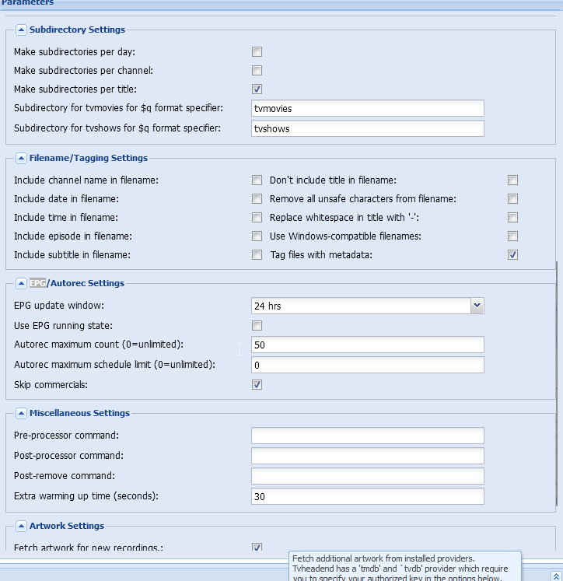Screen dimensions: 563x581
Task: Click the Artwork Settings heading
Action: tap(67, 526)
